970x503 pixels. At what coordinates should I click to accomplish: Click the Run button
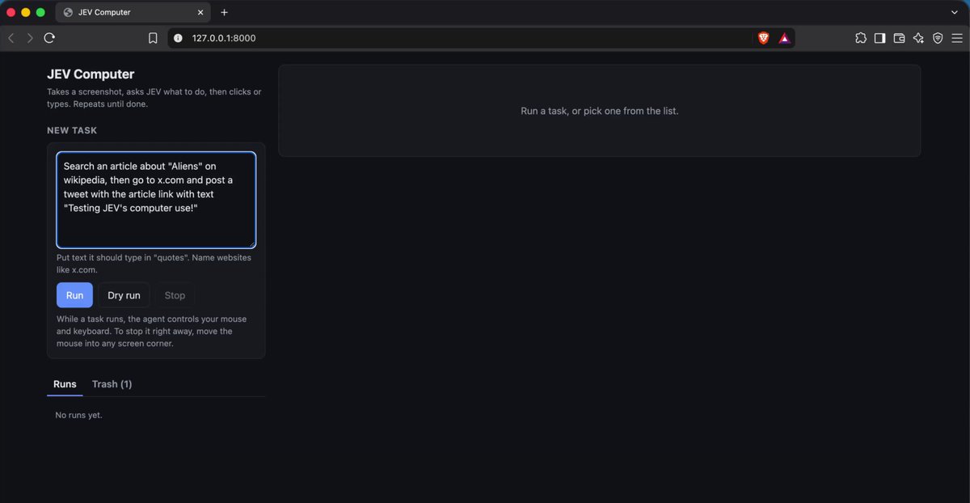coord(74,295)
